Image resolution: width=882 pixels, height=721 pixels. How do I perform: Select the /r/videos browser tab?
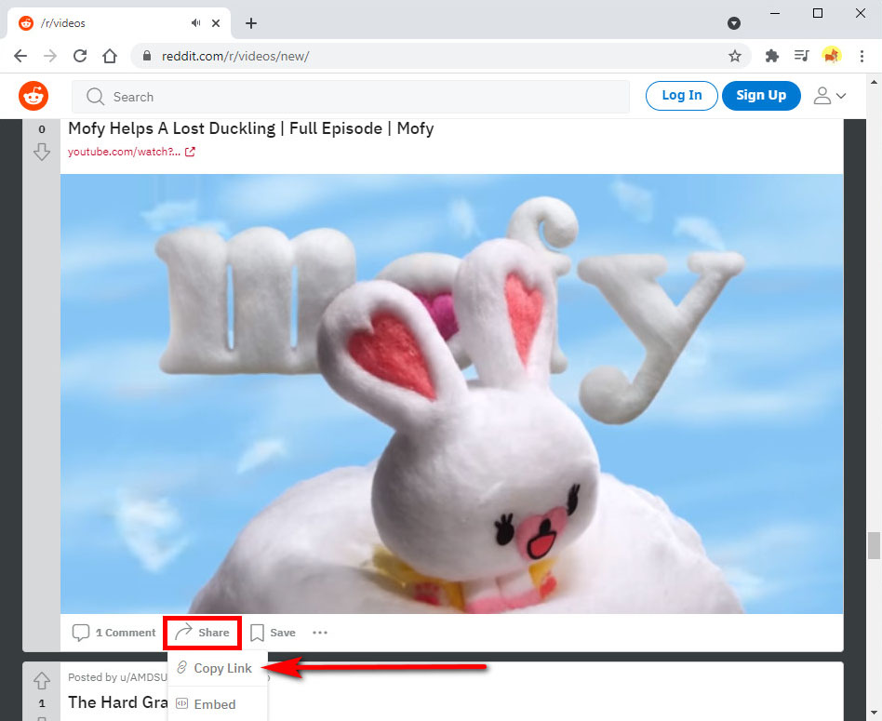(x=119, y=23)
